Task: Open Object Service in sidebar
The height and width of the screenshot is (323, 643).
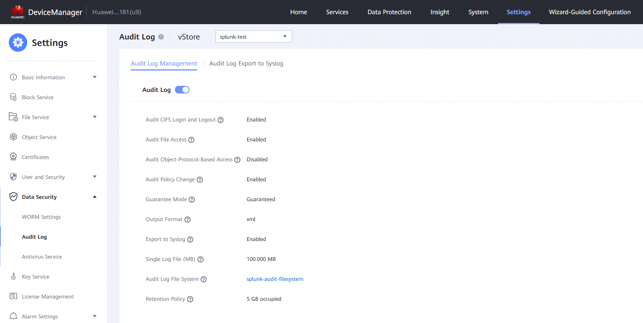Action: [39, 137]
